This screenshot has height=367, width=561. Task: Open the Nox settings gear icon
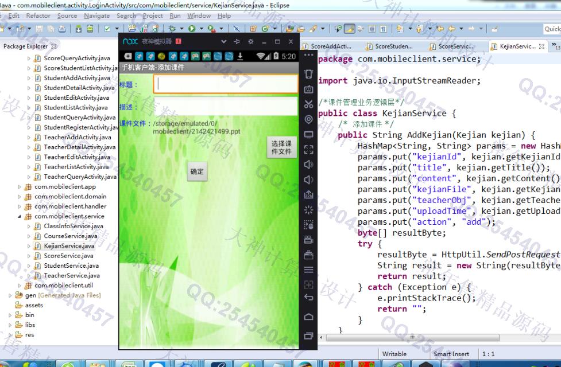(250, 41)
